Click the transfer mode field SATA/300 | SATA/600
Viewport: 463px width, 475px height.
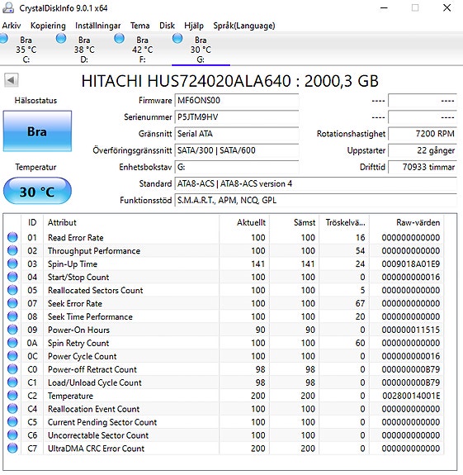[x=237, y=150]
